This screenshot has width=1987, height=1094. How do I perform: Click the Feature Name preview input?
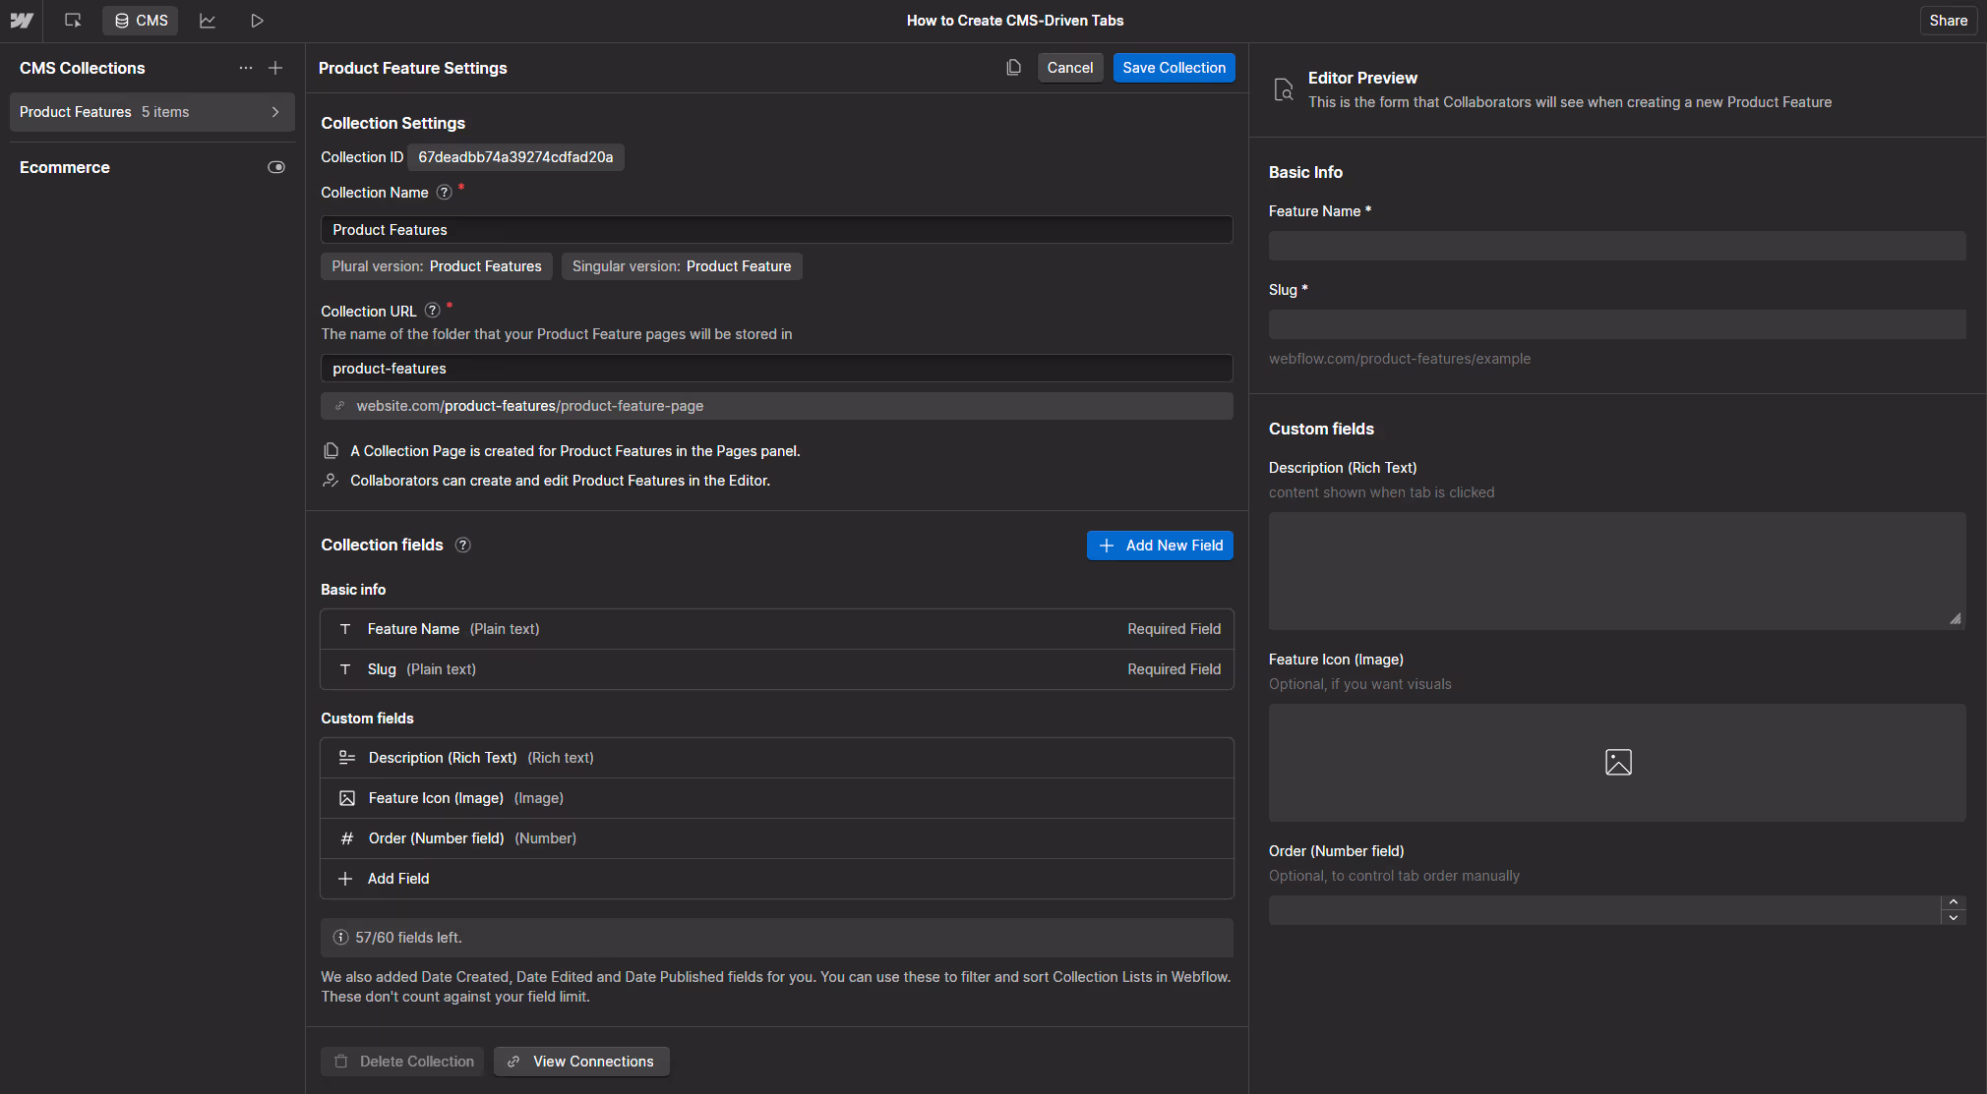[1617, 246]
